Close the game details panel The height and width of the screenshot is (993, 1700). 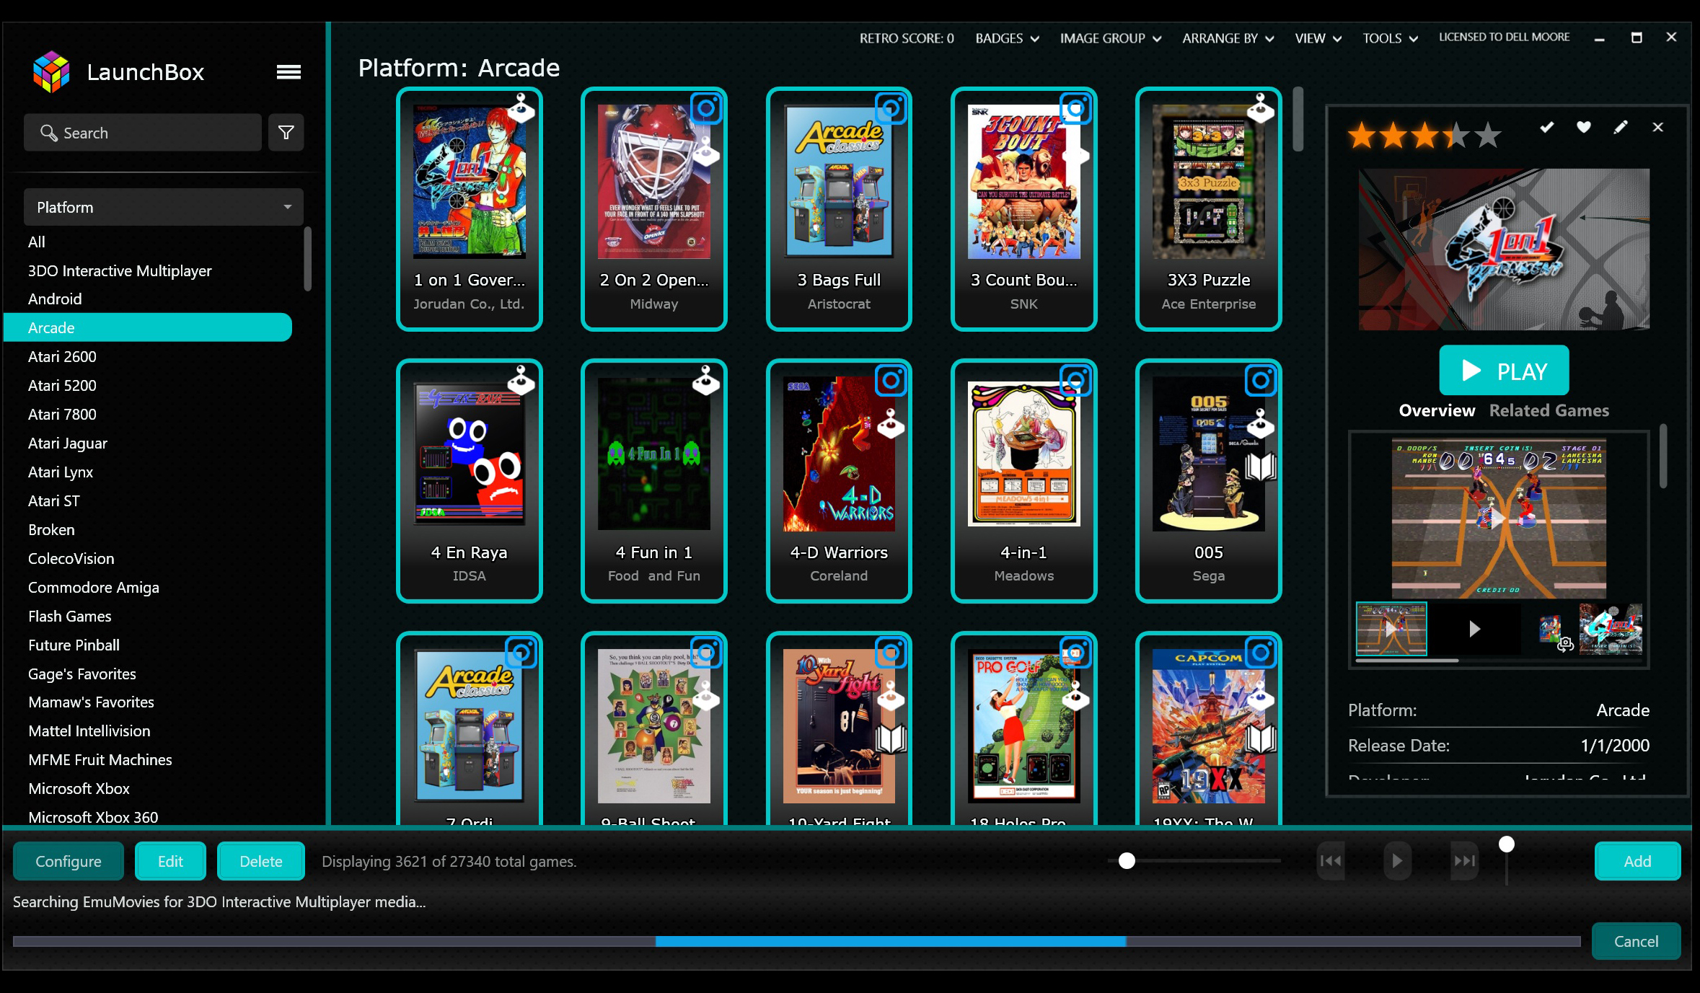pyautogui.click(x=1657, y=127)
